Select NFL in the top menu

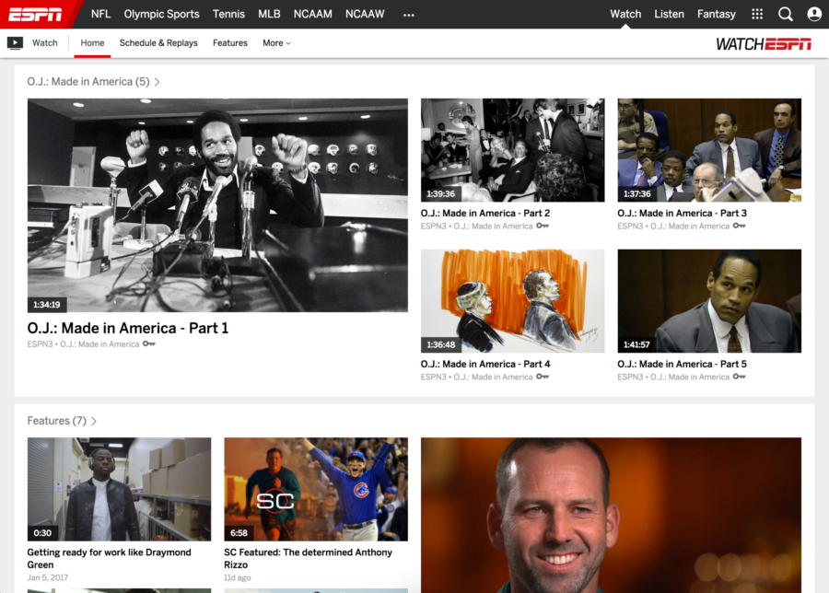(100, 14)
